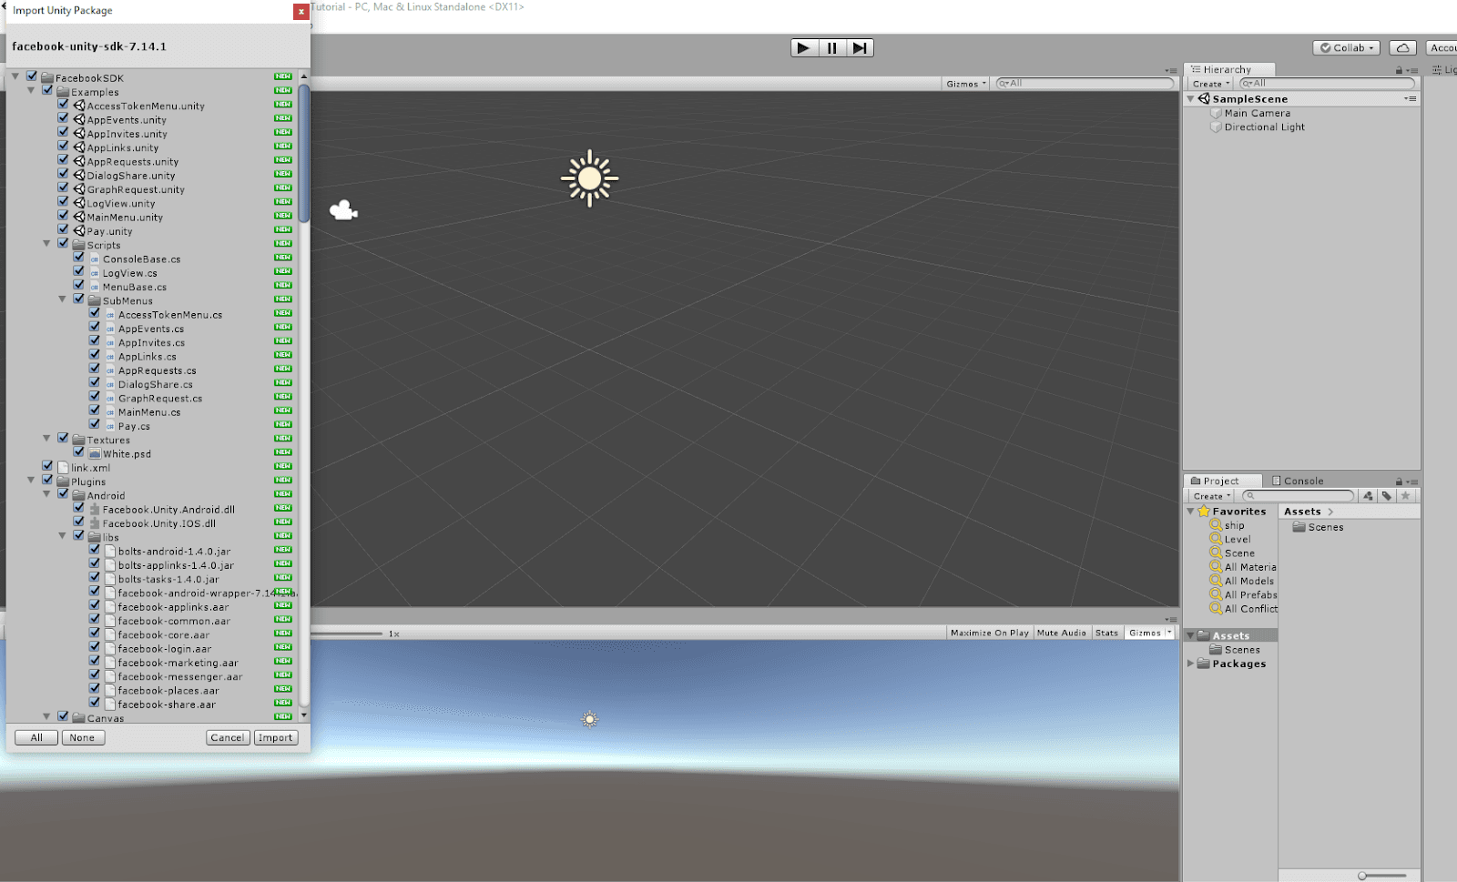This screenshot has width=1457, height=882.
Task: Open Unity cloud services via the cloud icon
Action: pyautogui.click(x=1402, y=47)
